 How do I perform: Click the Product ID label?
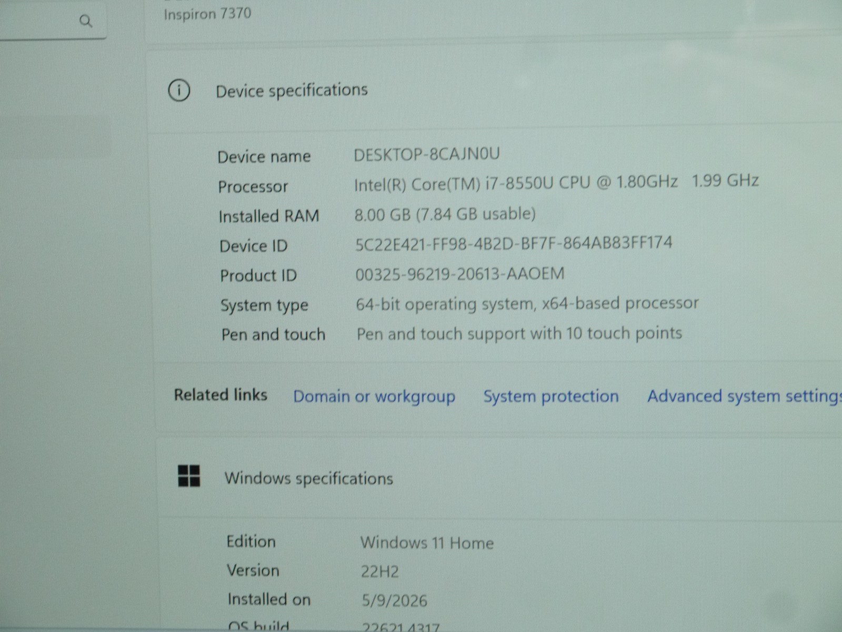tap(258, 275)
